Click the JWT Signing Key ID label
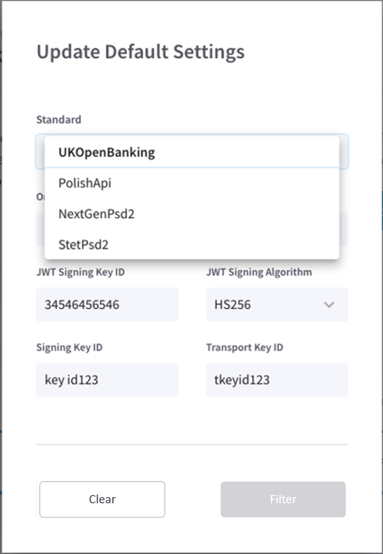The image size is (383, 554). coord(80,272)
